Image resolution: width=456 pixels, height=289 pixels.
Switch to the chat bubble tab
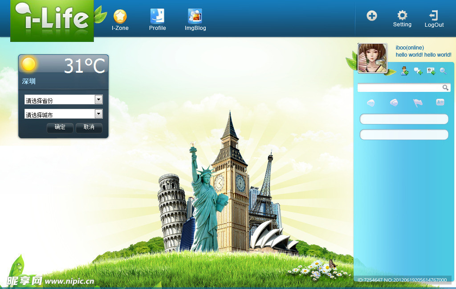tap(371, 103)
